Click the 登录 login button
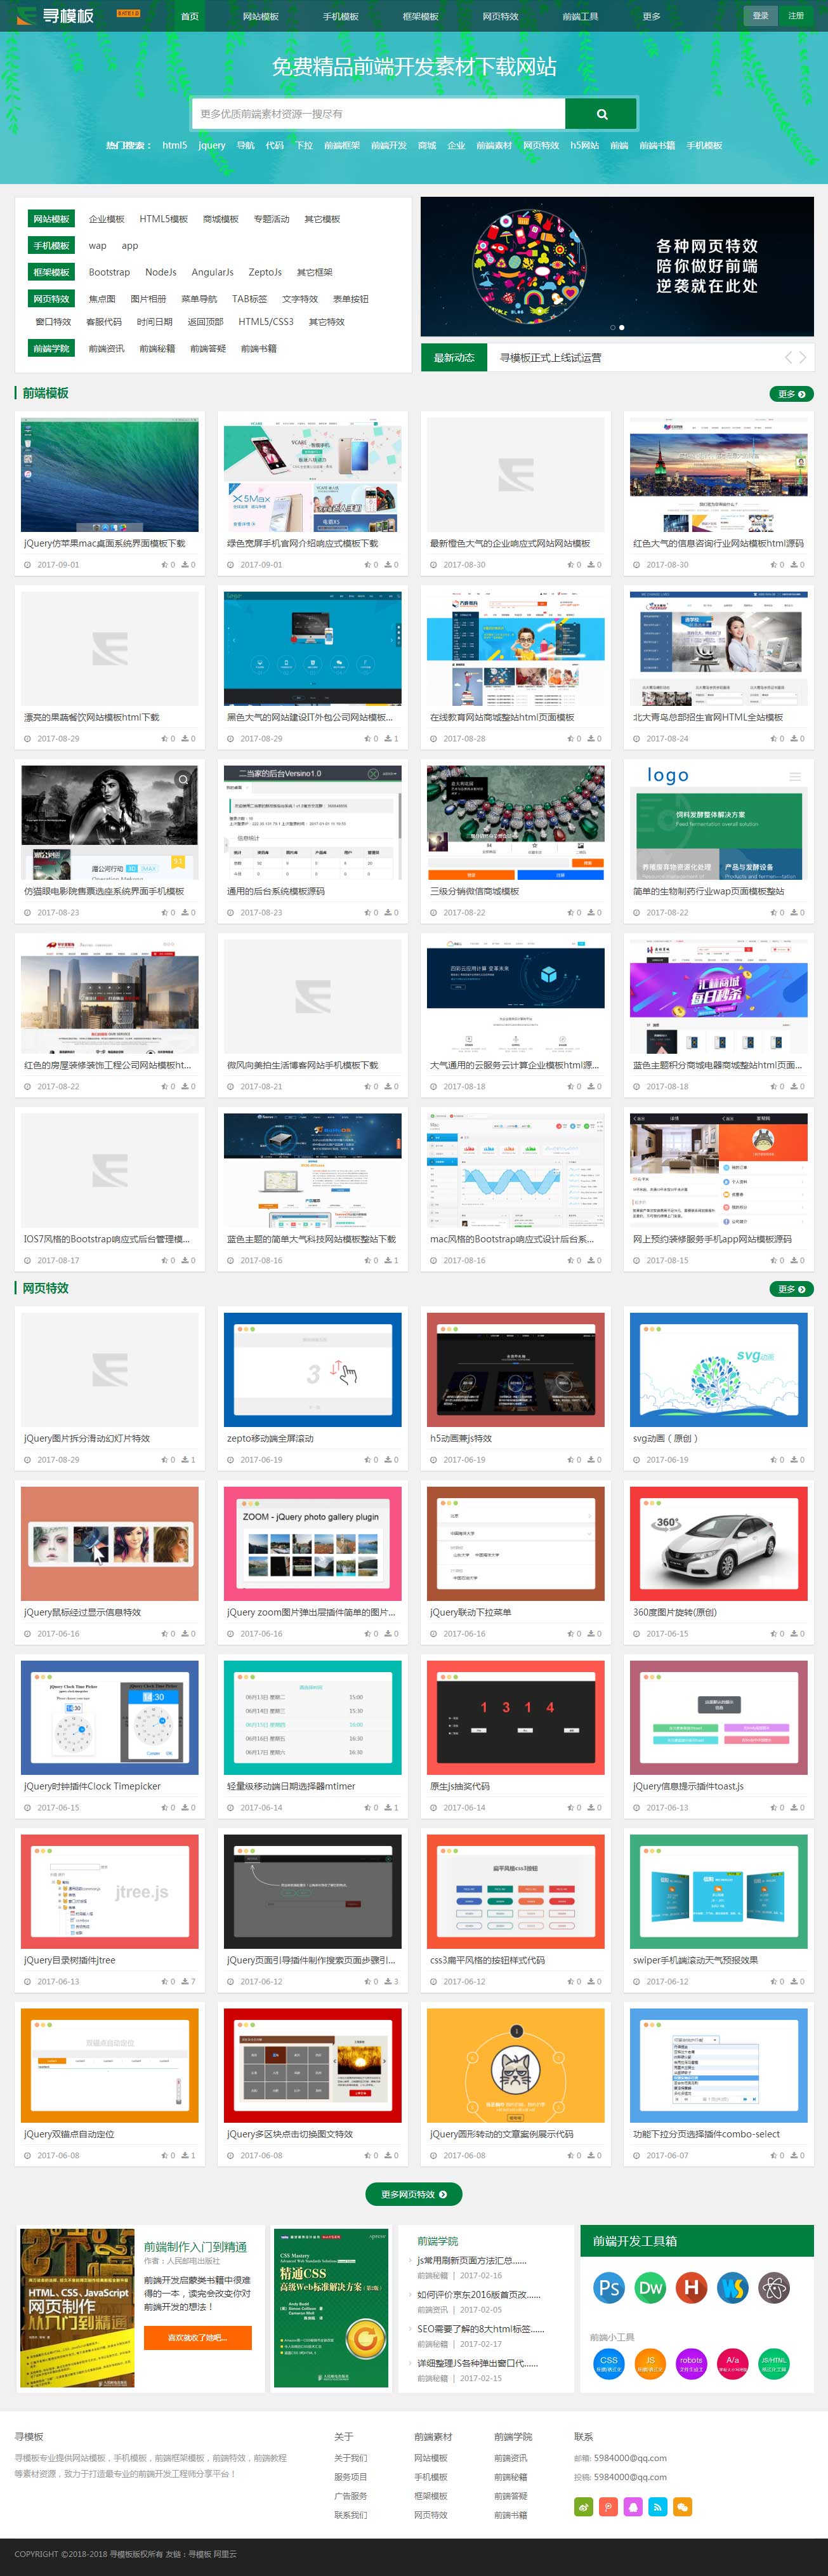828x2576 pixels. click(x=761, y=16)
